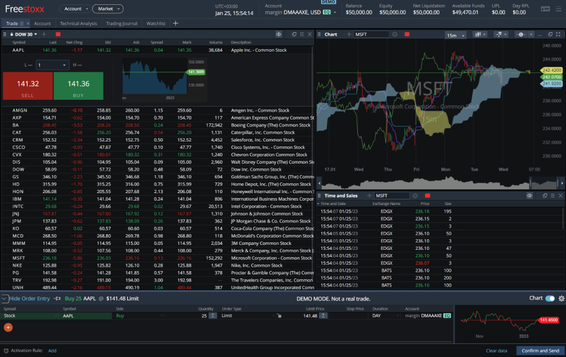Viewport: 566px width, 357px height.
Task: Open the Market dropdown in top bar
Action: pos(107,9)
